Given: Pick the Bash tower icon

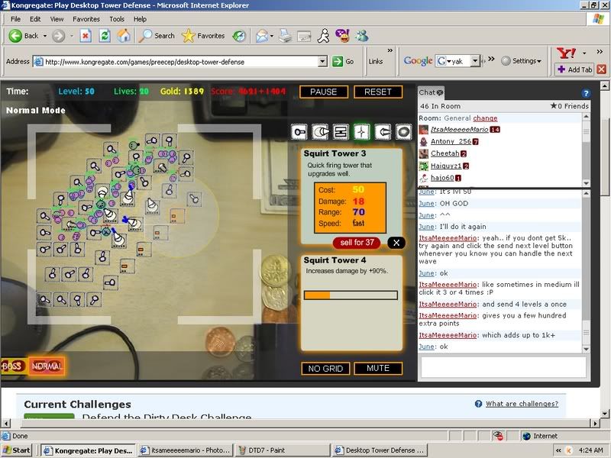Looking at the screenshot, I should [404, 132].
